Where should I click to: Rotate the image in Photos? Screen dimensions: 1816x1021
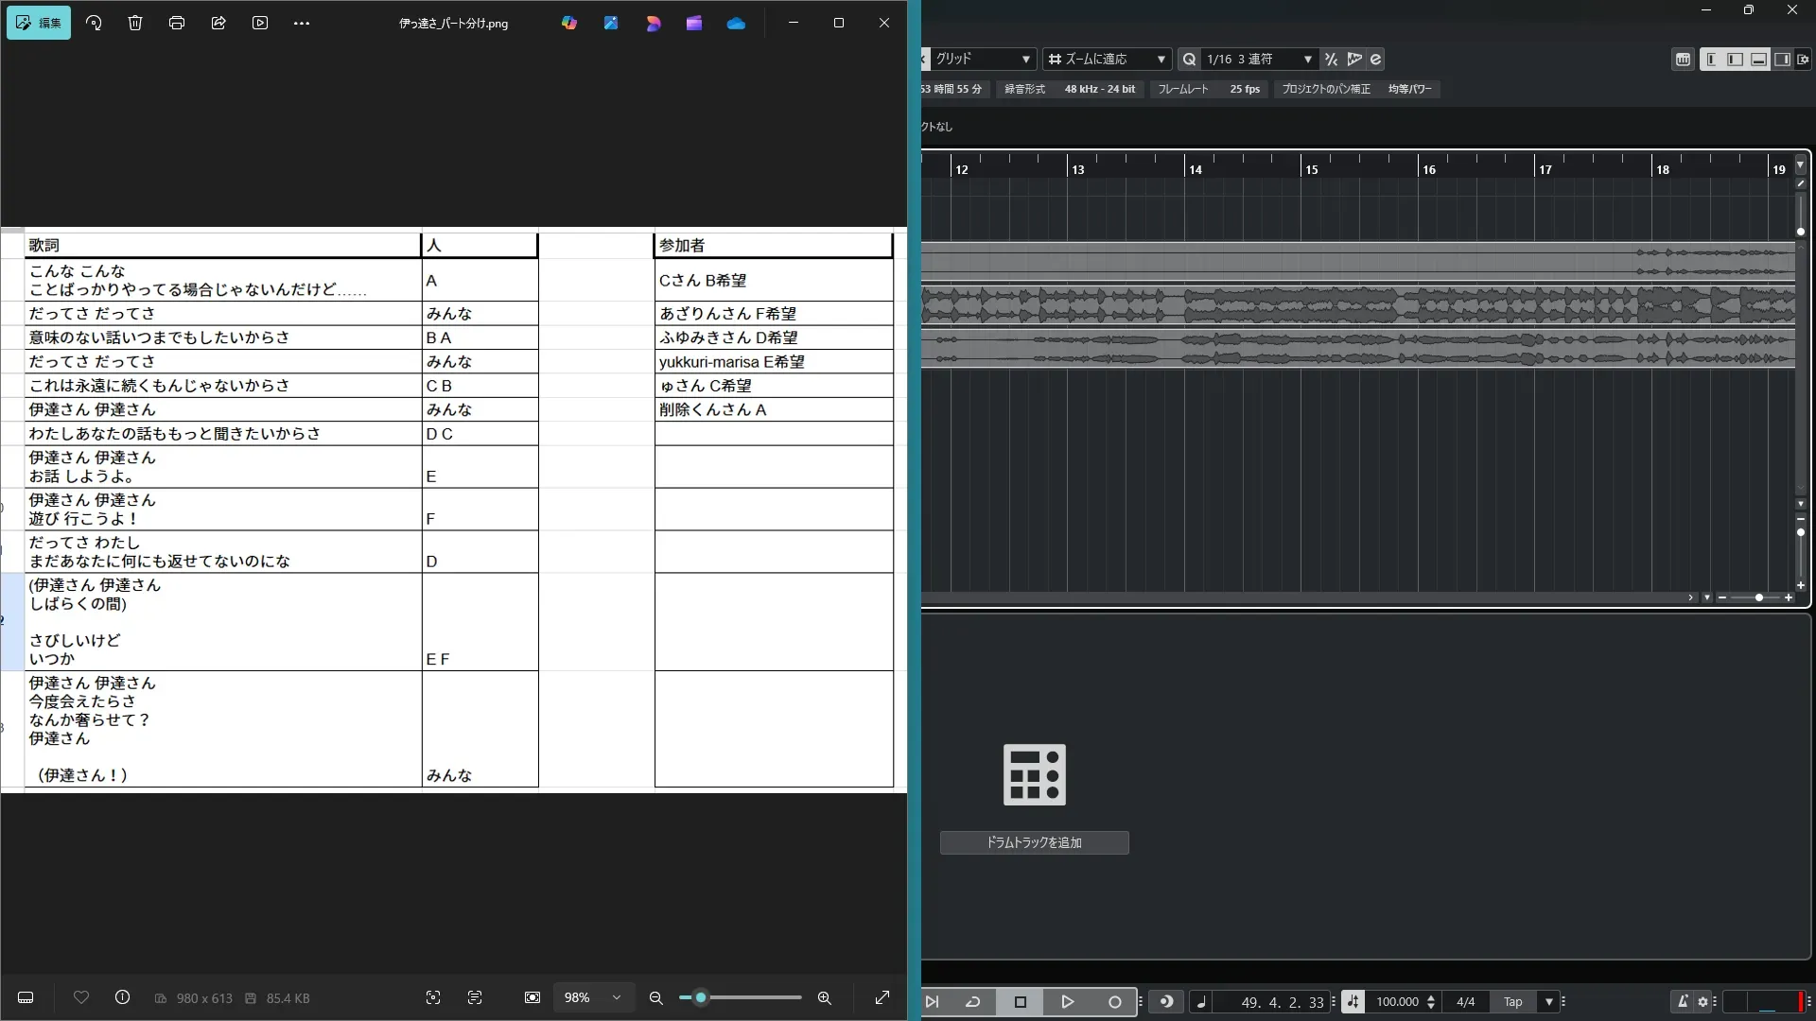coord(94,23)
